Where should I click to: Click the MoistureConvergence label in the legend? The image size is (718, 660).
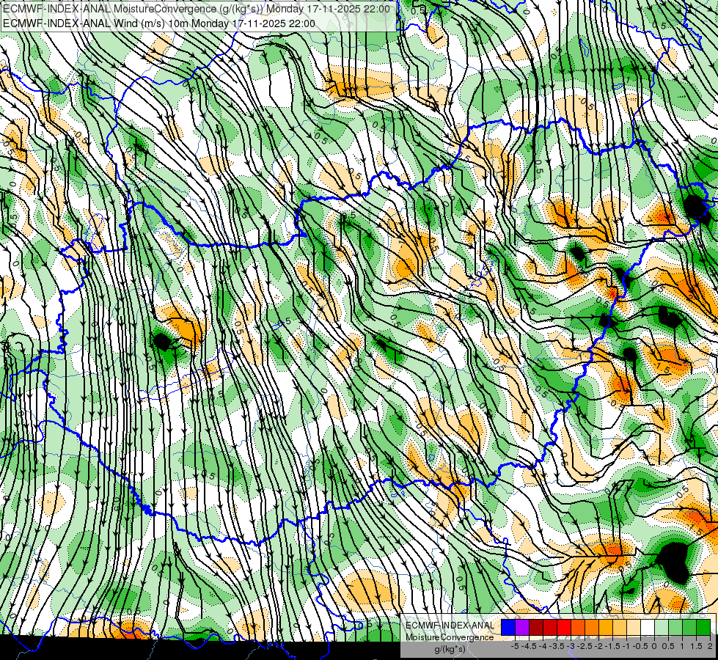(450, 637)
